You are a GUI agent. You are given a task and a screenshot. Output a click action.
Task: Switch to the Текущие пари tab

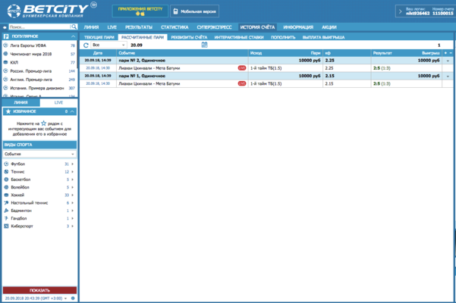click(x=99, y=36)
